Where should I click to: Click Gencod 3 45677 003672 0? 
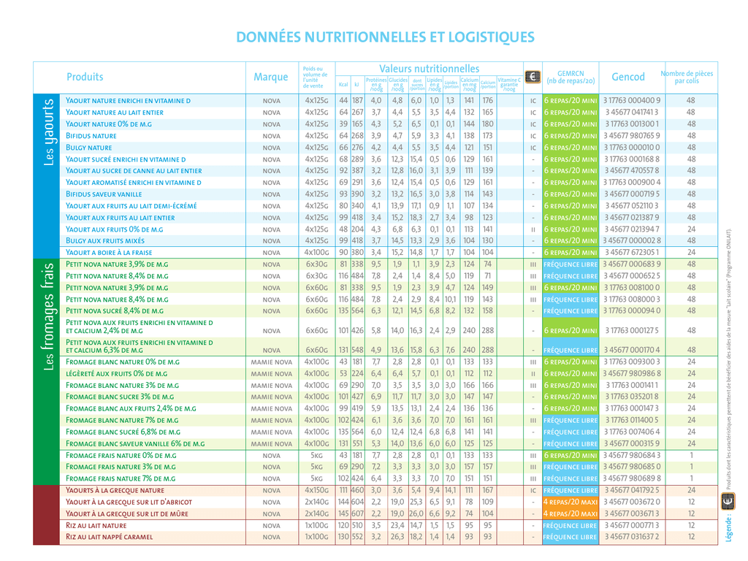[632, 503]
